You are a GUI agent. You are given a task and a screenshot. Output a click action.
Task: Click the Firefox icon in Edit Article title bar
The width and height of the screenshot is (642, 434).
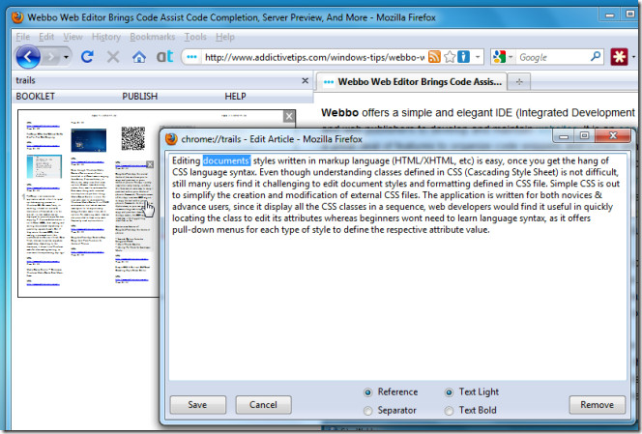[171, 139]
